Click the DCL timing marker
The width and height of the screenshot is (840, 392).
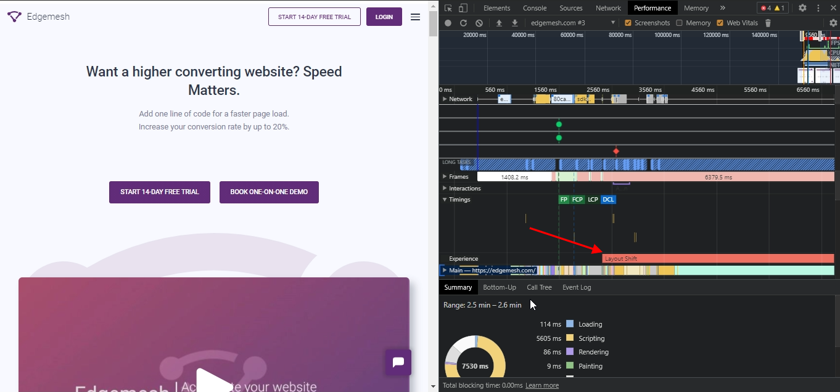click(x=608, y=200)
